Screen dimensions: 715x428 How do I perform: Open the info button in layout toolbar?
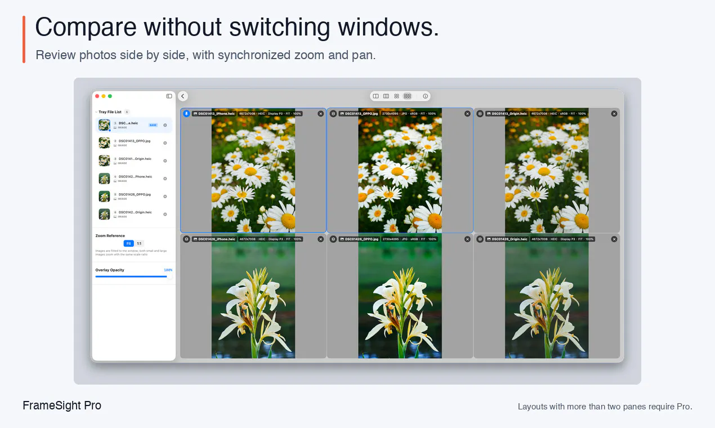click(x=425, y=96)
